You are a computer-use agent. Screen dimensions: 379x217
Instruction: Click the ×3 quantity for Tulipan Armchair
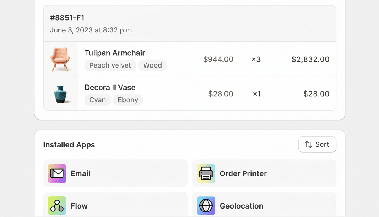(x=256, y=59)
